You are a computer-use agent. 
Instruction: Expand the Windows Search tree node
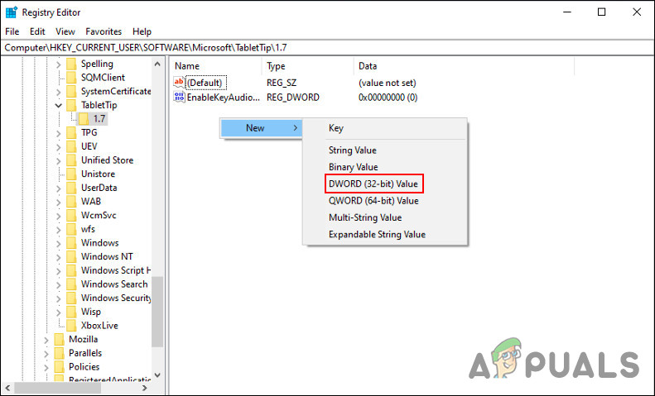(59, 284)
